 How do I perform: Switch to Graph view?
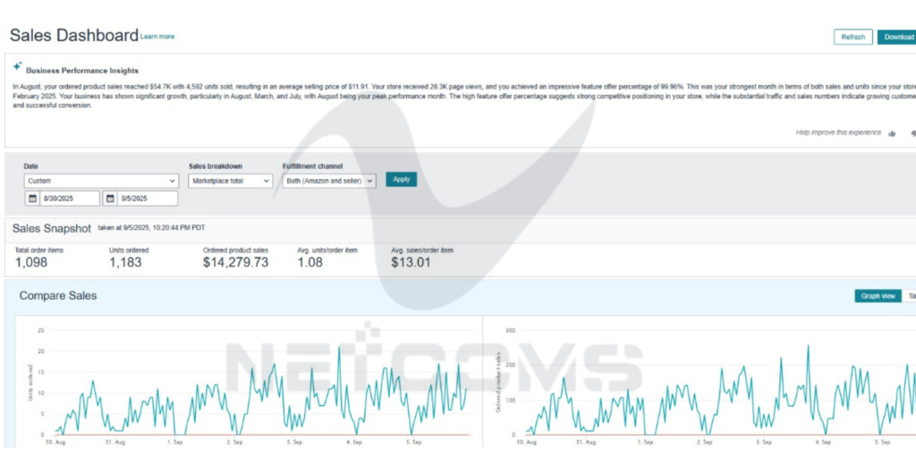(x=878, y=296)
